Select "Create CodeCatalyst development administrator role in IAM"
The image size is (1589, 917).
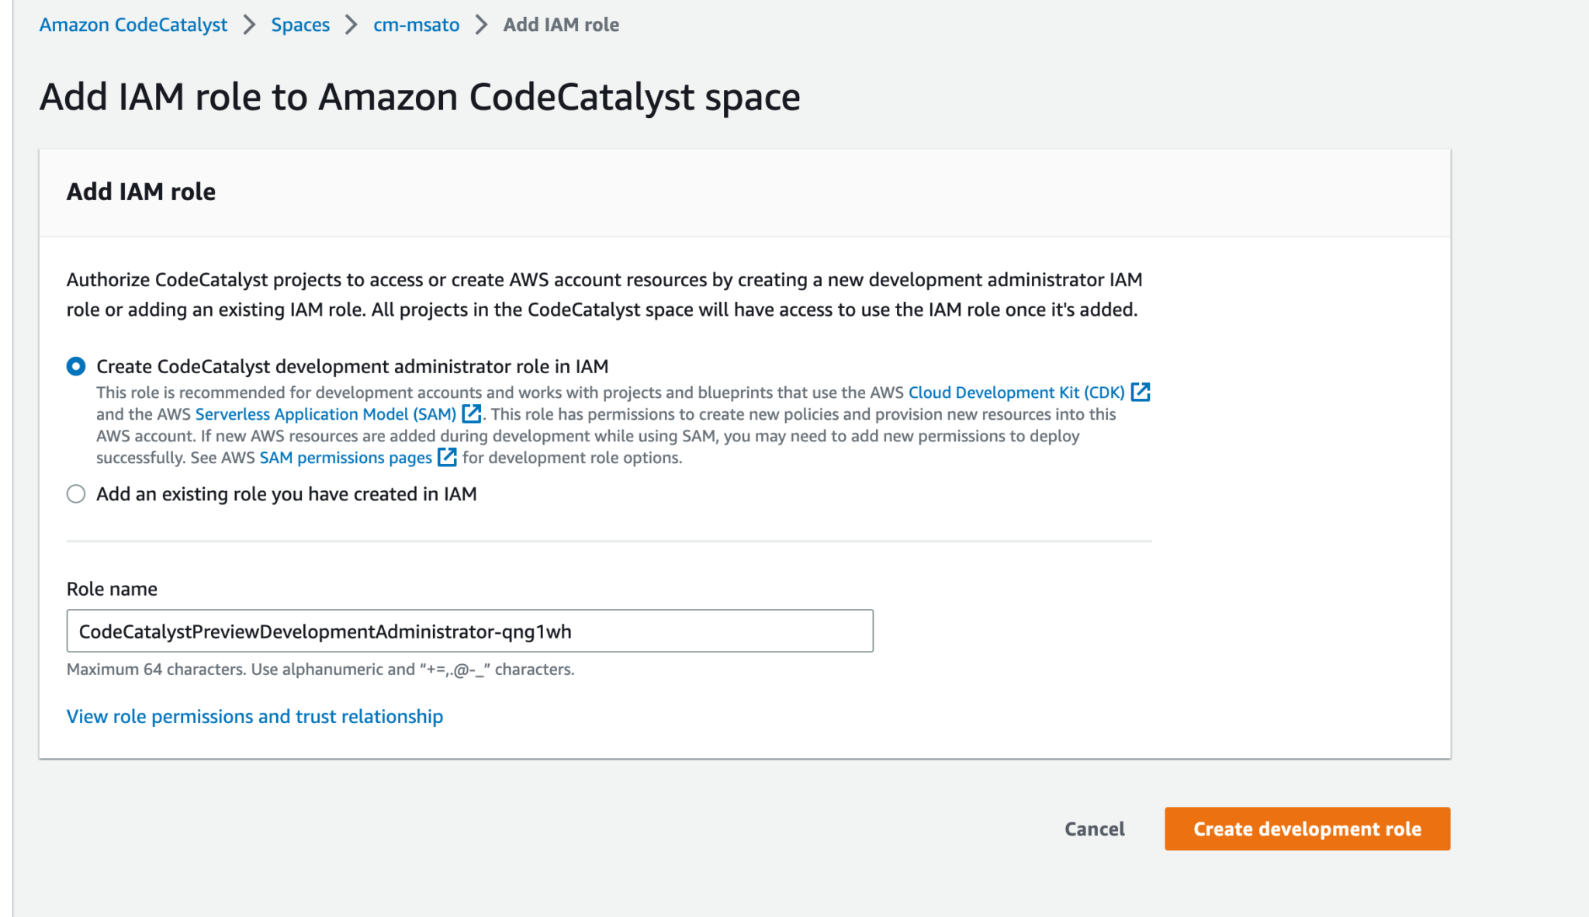click(x=76, y=366)
